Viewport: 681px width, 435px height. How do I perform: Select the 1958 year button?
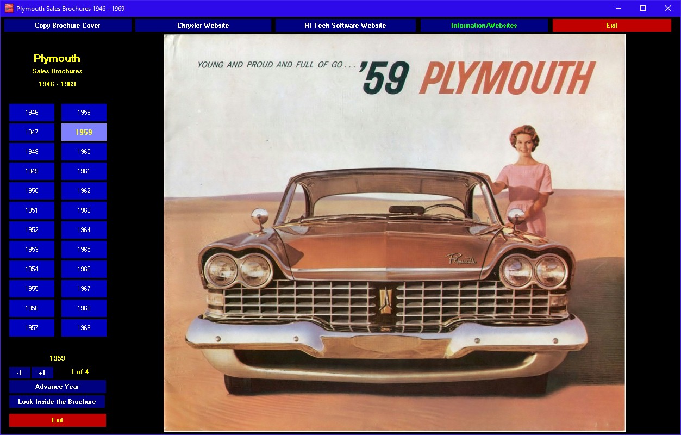point(84,113)
